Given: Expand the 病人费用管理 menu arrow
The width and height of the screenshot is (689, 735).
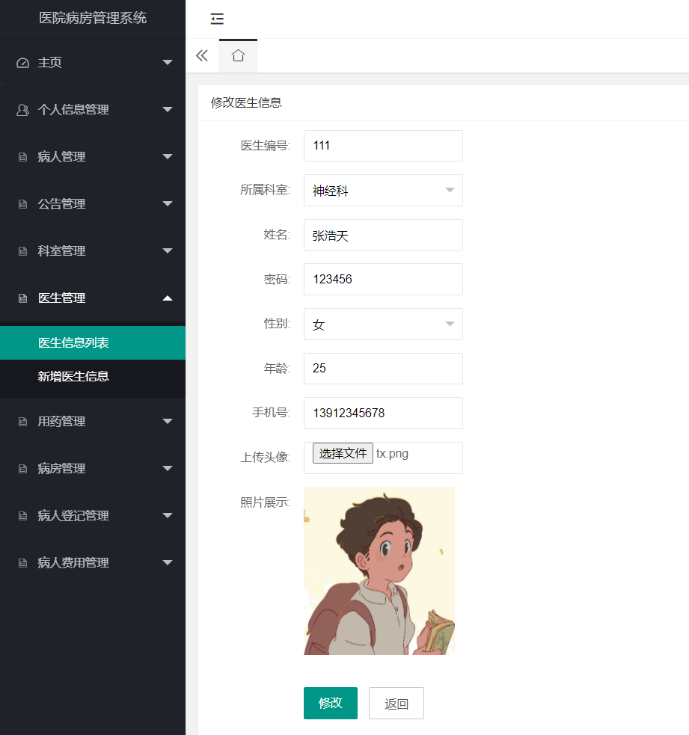Looking at the screenshot, I should click(x=168, y=562).
